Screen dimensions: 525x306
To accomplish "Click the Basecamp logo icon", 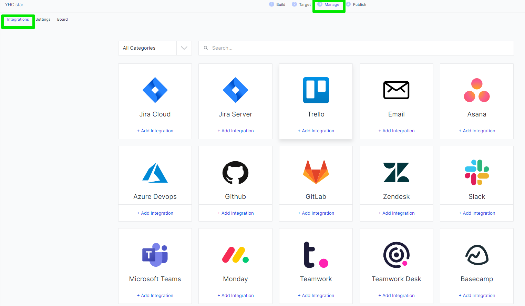I will 477,255.
